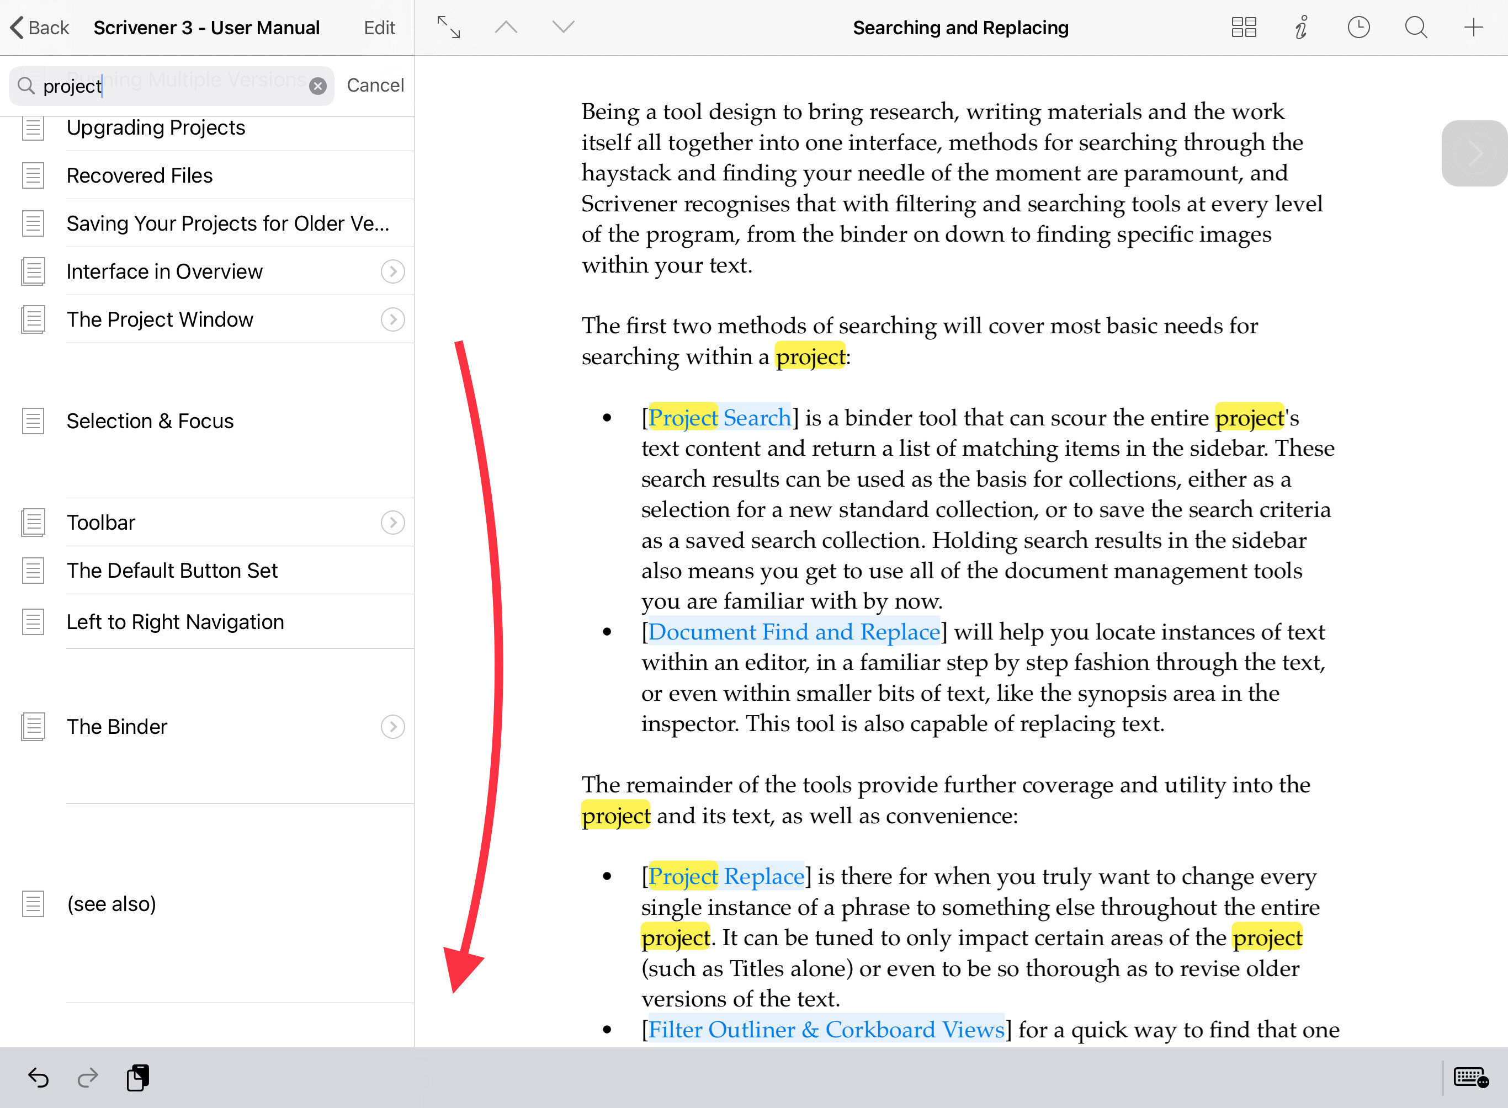Tap the Back button
1508x1108 pixels.
40,28
